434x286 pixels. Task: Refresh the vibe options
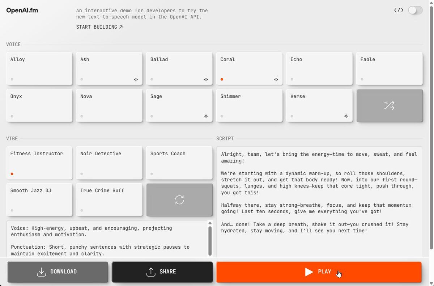pyautogui.click(x=179, y=199)
